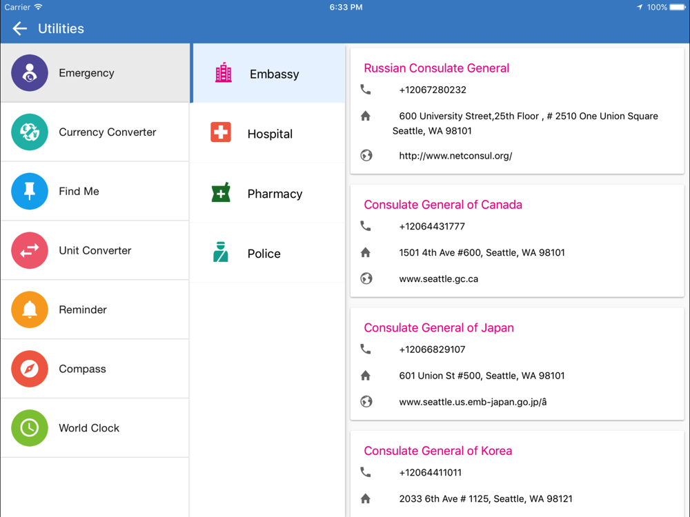Select the Embassy category
Viewport: 690px width, 517px height.
pos(268,74)
